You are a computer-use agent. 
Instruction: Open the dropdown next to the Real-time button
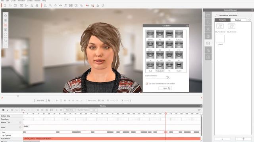pos(50,101)
